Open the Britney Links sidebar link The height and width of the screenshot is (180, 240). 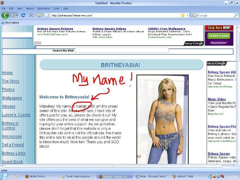14,153
